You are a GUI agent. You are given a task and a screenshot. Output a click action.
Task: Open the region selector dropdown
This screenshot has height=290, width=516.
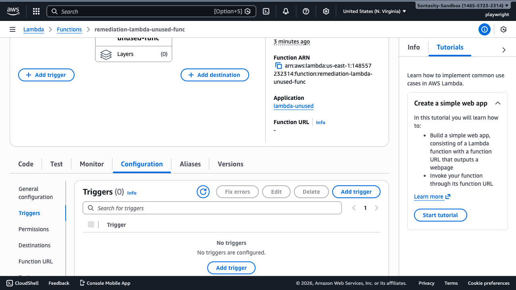pos(374,11)
